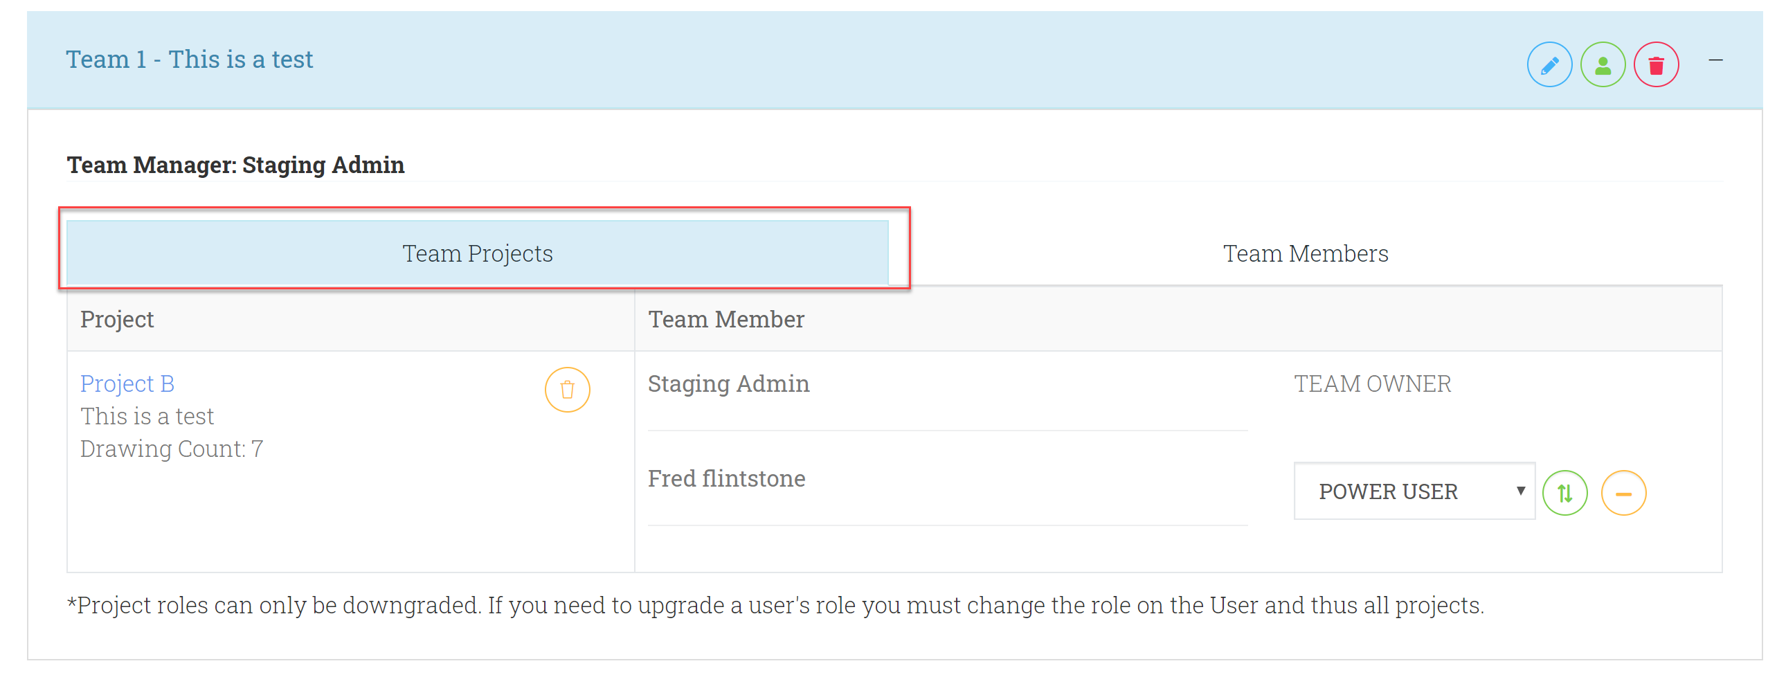
Task: Switch to the Team Members tab
Action: pos(1305,253)
